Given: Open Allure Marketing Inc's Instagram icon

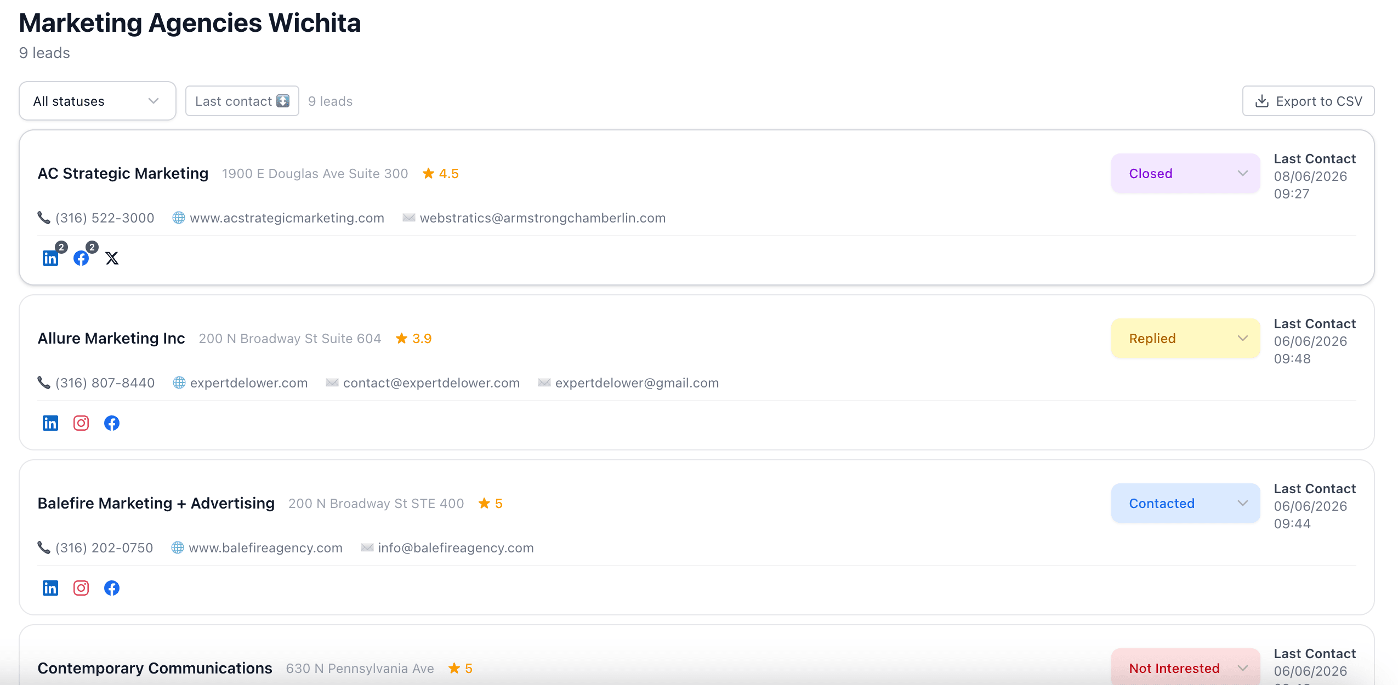Looking at the screenshot, I should click(x=81, y=423).
